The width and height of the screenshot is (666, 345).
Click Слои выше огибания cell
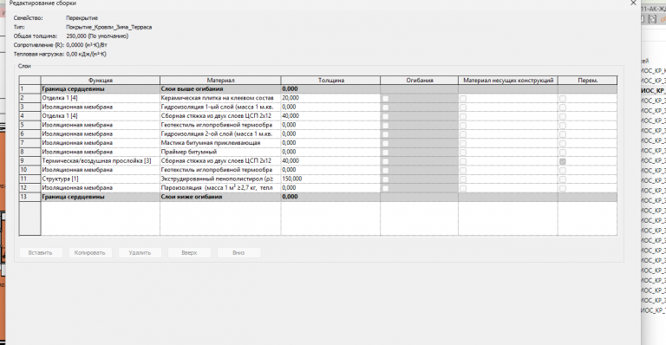click(220, 89)
